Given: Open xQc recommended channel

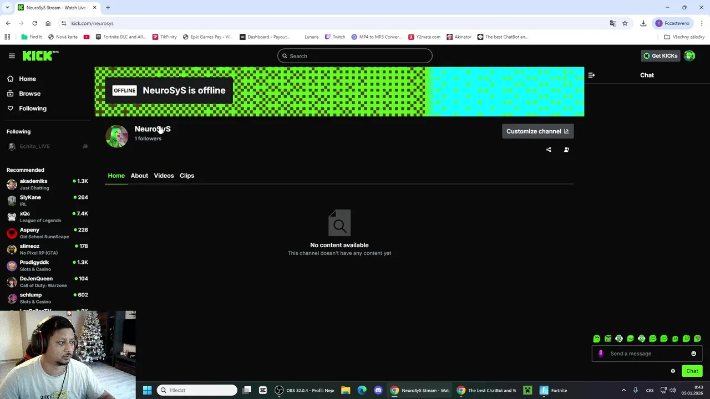Looking at the screenshot, I should (47, 217).
